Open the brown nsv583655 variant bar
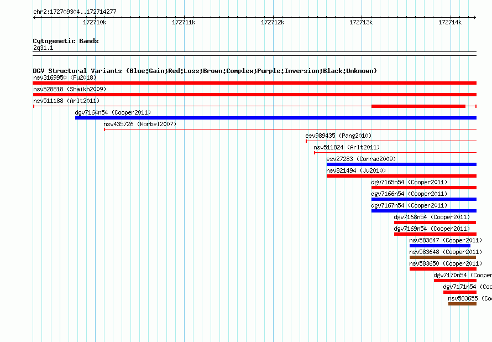The image size is (492, 342). pyautogui.click(x=463, y=304)
